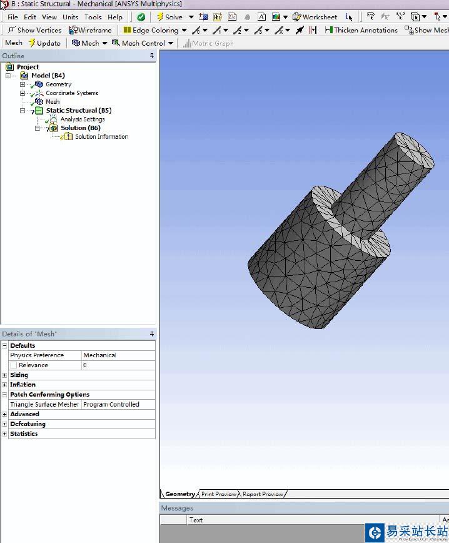Click the figure icon right of the Abc icon
This screenshot has width=449, height=543.
[x=232, y=17]
